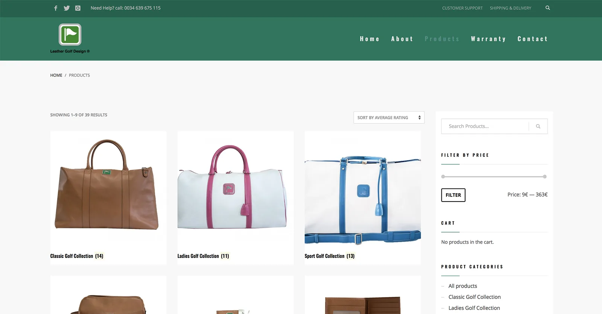This screenshot has width=602, height=314.
Task: Open the Facebook social link
Action: (56, 8)
